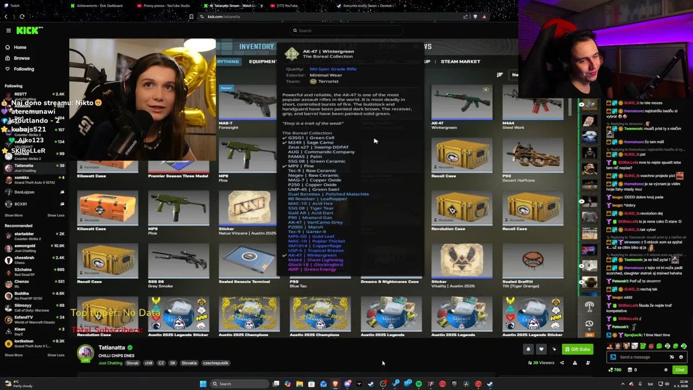Show hidden system tray icons
This screenshot has width=693, height=390.
pyautogui.click(x=623, y=384)
